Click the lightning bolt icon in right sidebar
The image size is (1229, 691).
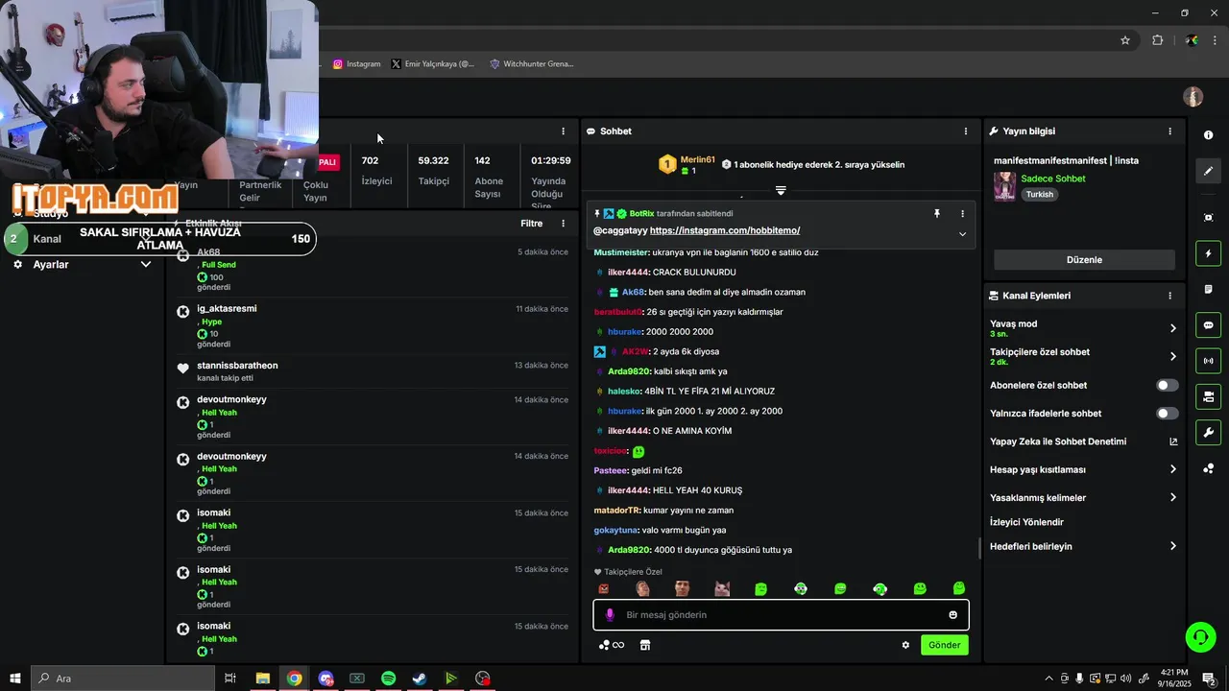pos(1209,253)
